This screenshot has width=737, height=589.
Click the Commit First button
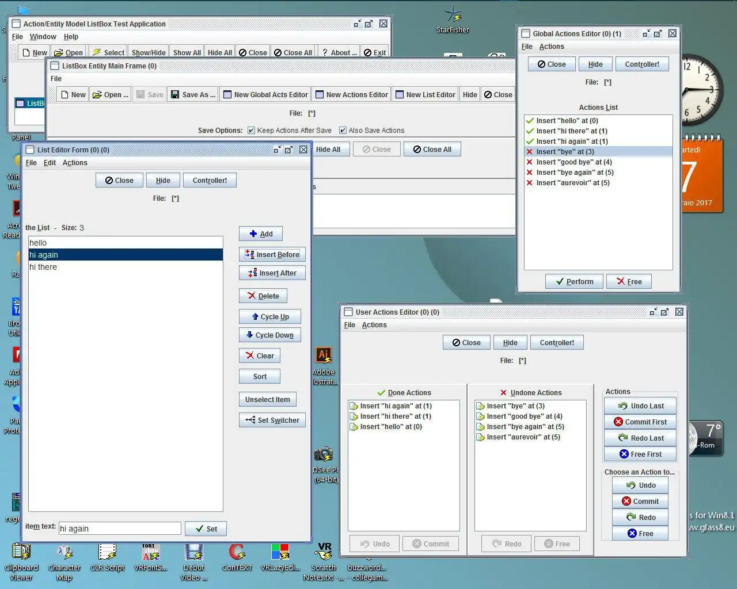pyautogui.click(x=640, y=422)
